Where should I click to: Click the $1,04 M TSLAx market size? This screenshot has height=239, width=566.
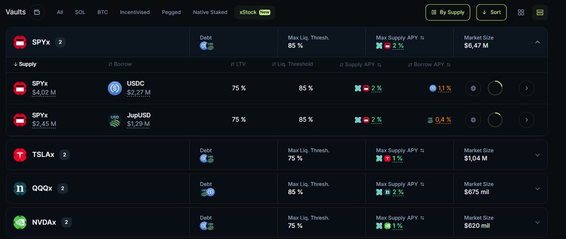point(475,158)
